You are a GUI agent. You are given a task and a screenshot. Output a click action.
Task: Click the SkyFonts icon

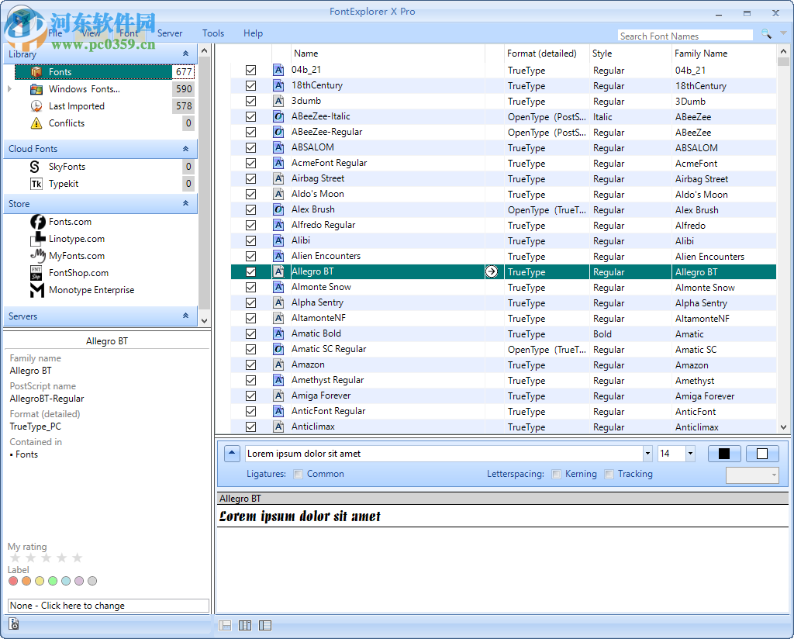click(x=35, y=167)
